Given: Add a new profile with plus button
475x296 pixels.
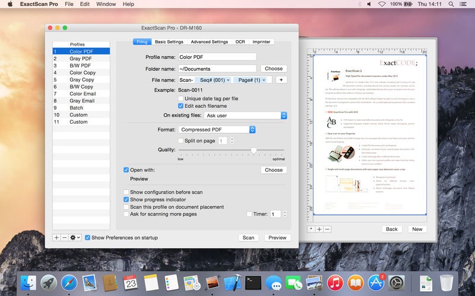Looking at the screenshot, I should point(56,237).
